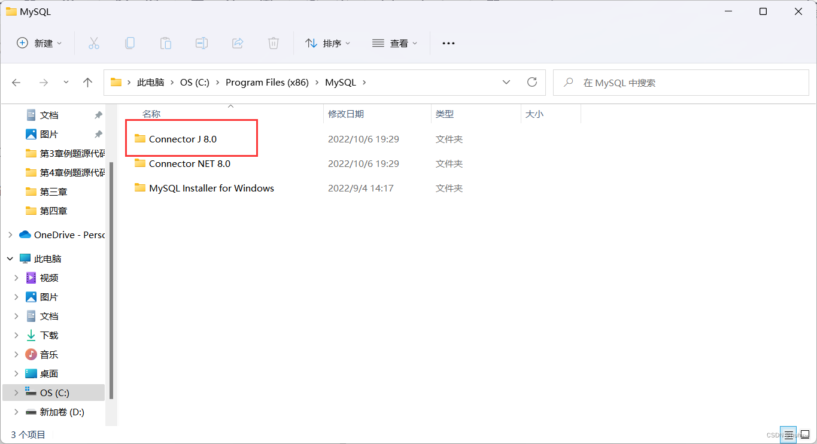Go back with the left arrow
The height and width of the screenshot is (444, 817).
16,83
